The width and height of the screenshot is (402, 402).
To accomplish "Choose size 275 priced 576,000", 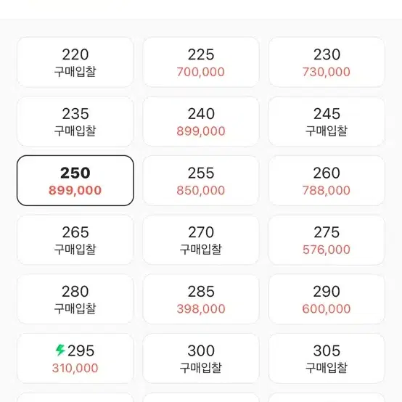I will [327, 240].
